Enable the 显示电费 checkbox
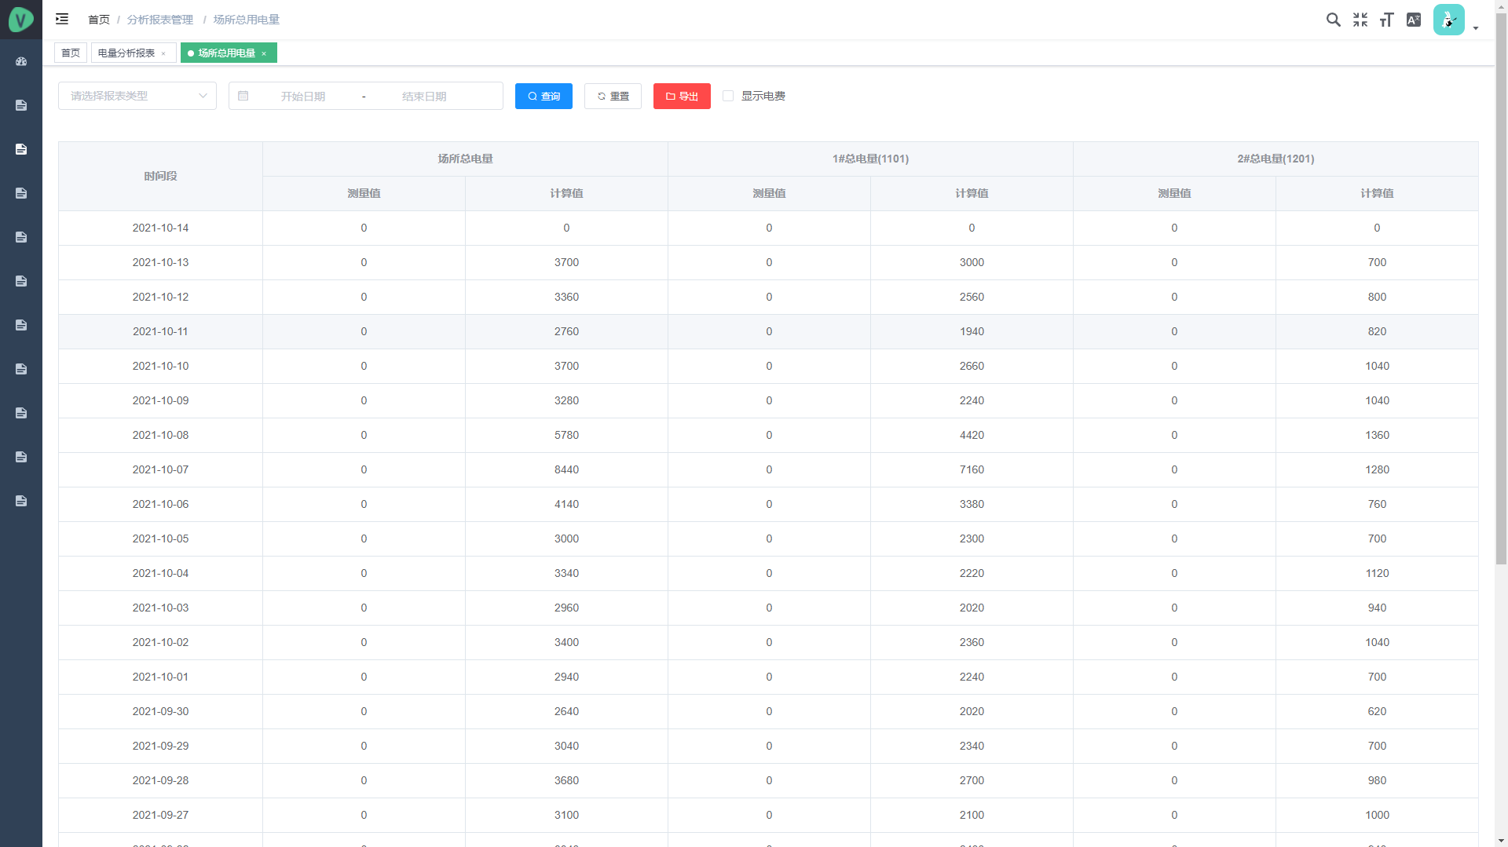The width and height of the screenshot is (1508, 847). (728, 96)
